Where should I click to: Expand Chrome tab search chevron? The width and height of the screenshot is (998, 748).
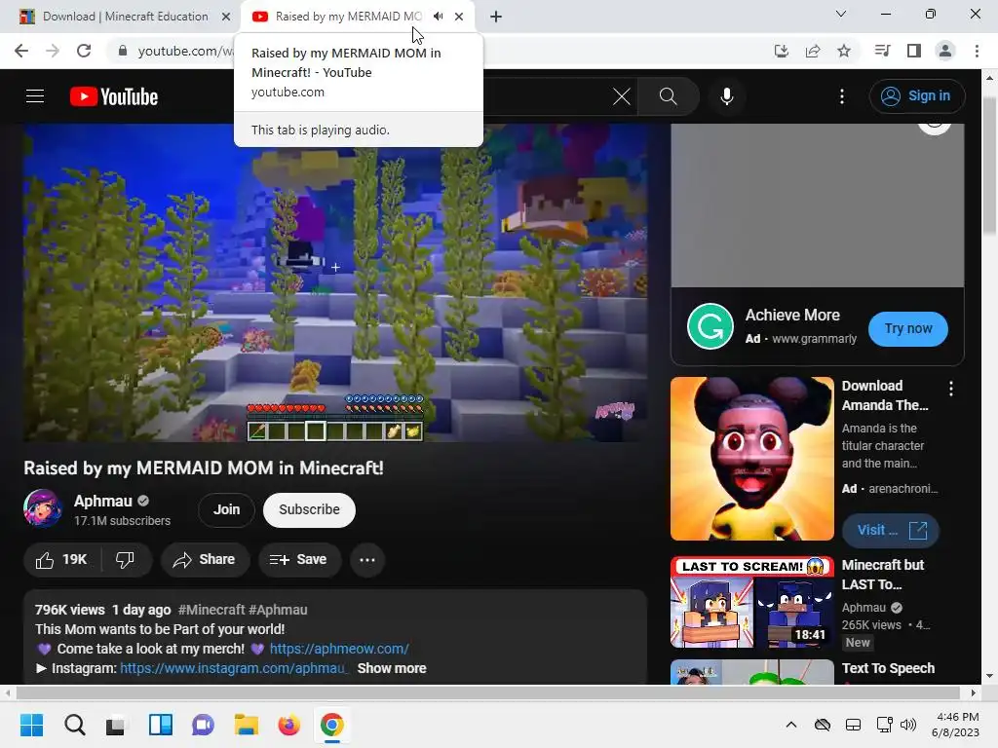[841, 14]
